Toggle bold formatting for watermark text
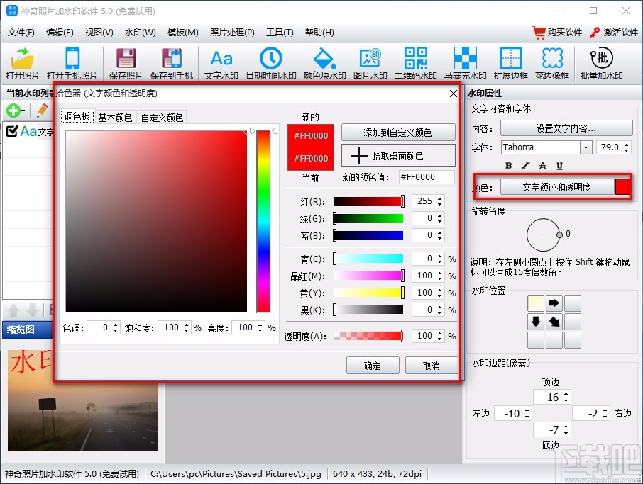The height and width of the screenshot is (484, 643). (508, 165)
